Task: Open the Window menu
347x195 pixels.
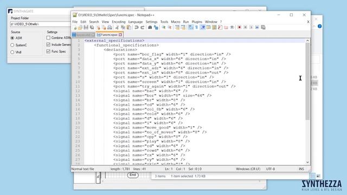Action: (x=211, y=22)
